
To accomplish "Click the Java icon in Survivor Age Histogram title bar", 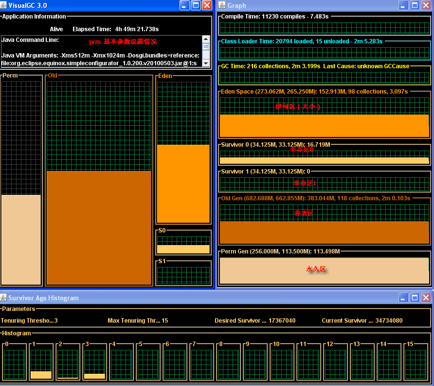I will pos(3,297).
